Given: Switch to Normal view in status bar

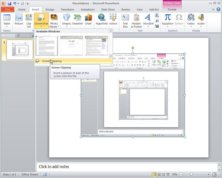Looking at the screenshot, I should point(155,174).
